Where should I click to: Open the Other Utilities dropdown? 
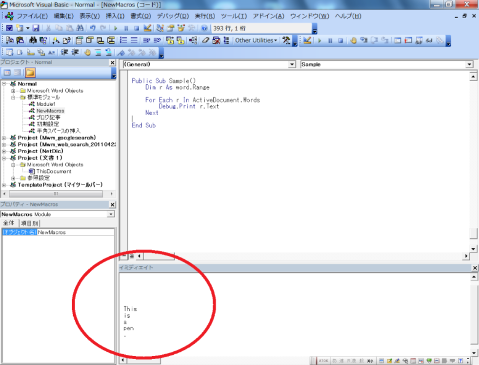(x=256, y=41)
